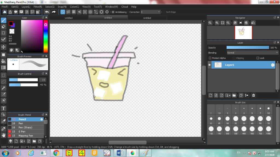
Task: Select Layer1 in the Layer panel
Action: click(243, 65)
